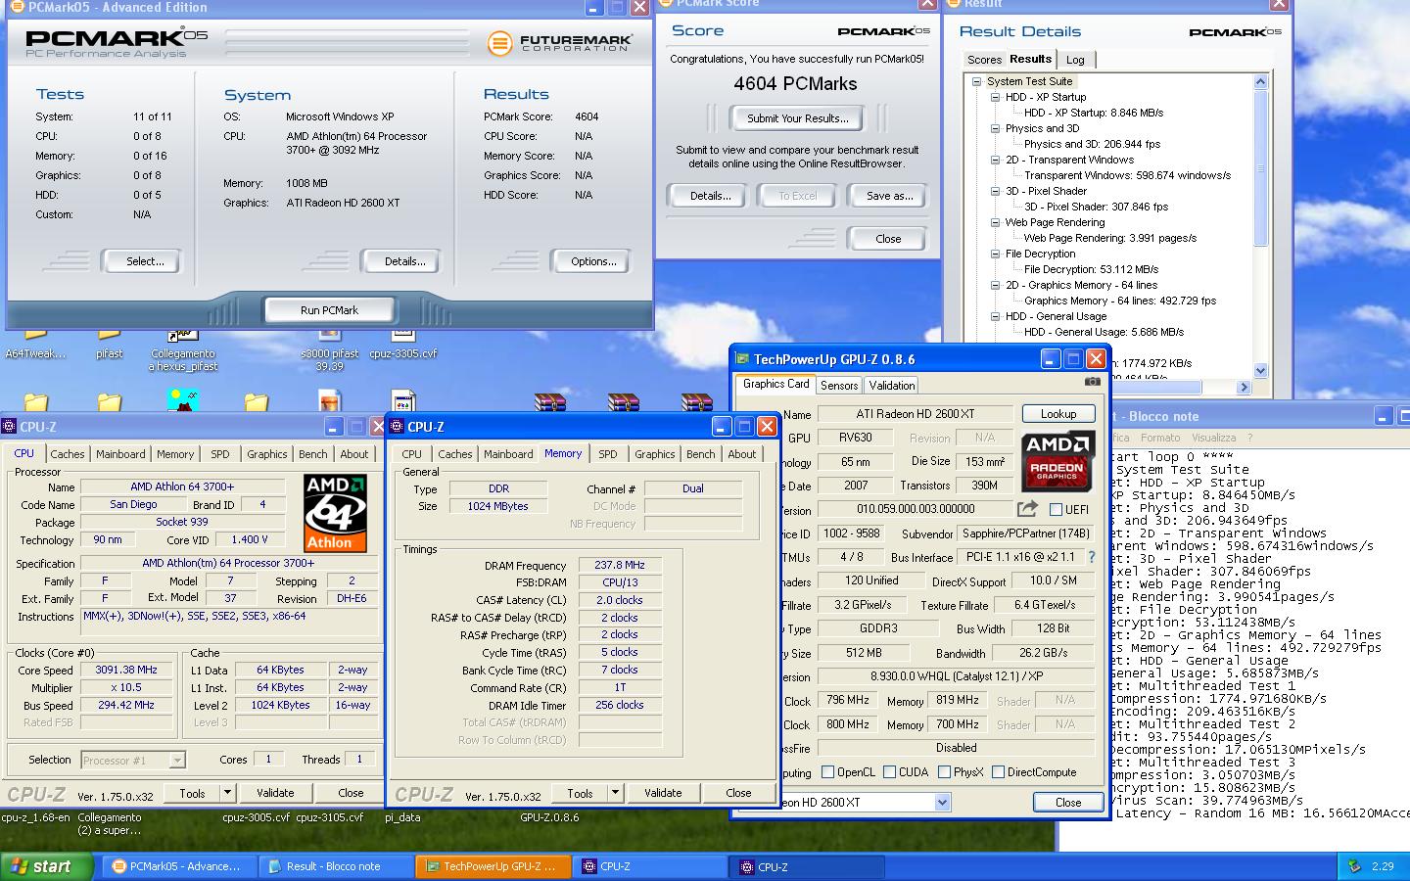Open the Windows XP Start menu
1410x881 pixels.
pos(46,866)
